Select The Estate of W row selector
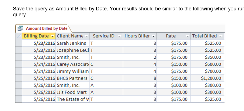The image size is (244, 111). click(x=19, y=99)
